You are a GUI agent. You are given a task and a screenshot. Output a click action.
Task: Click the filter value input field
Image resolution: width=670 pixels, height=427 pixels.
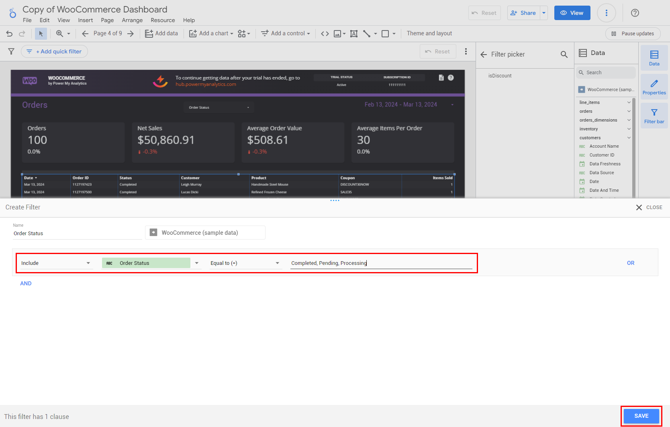pos(381,263)
